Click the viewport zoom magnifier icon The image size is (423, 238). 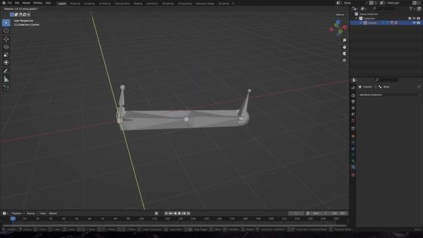pyautogui.click(x=344, y=40)
